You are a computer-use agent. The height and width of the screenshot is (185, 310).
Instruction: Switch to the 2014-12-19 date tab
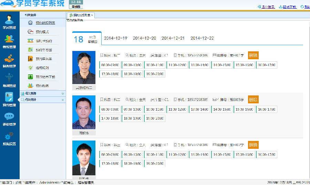(x=115, y=38)
